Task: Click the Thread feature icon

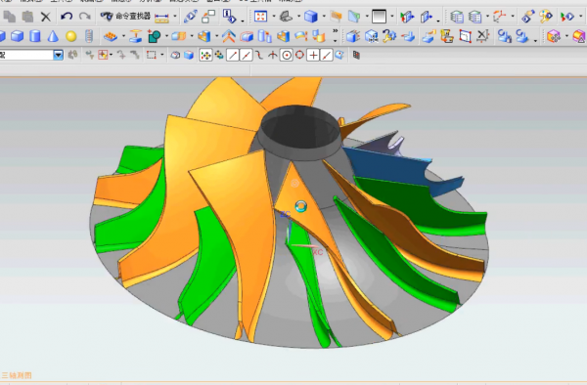Action: coord(89,36)
